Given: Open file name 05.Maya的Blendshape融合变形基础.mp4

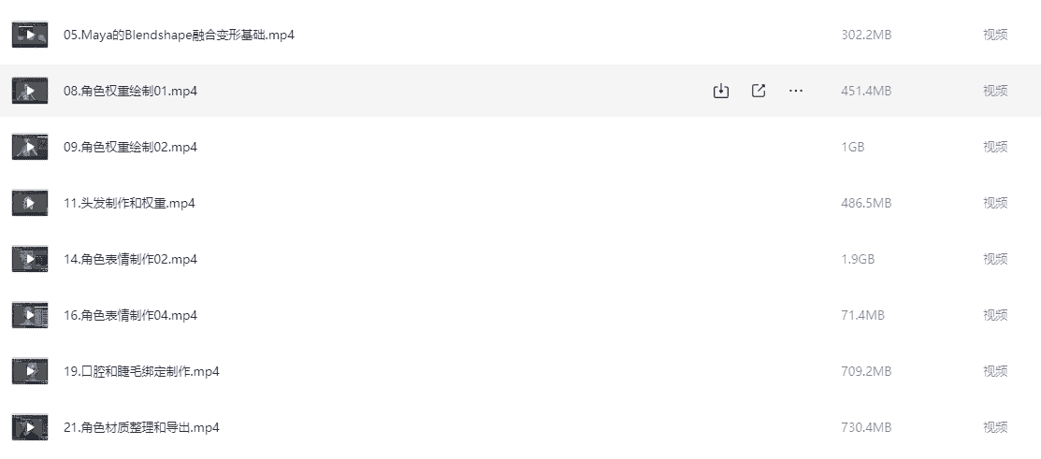Looking at the screenshot, I should [179, 35].
